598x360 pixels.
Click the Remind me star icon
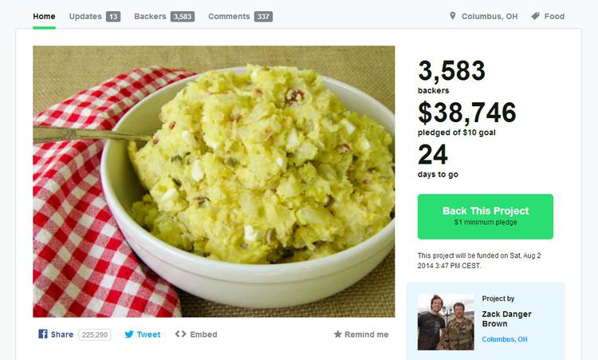[x=337, y=334]
